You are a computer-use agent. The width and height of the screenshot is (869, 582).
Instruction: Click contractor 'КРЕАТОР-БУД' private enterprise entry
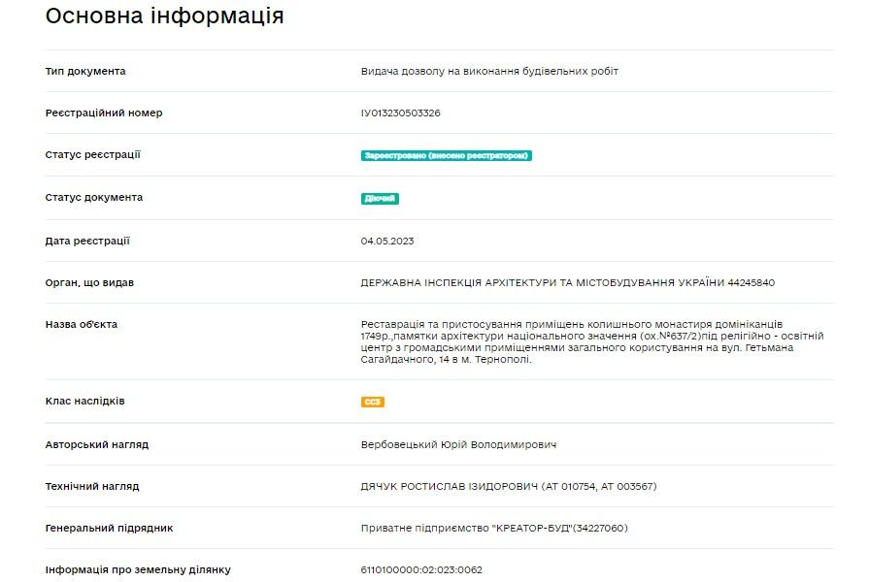[x=494, y=527]
